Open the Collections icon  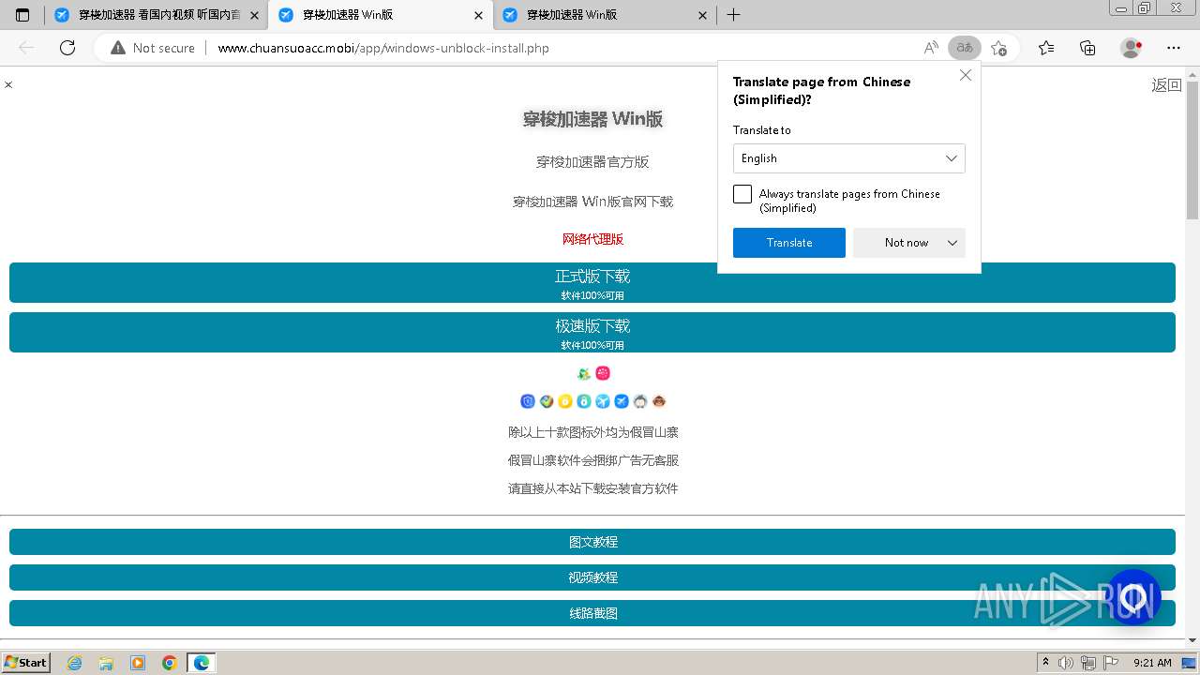tap(1087, 48)
